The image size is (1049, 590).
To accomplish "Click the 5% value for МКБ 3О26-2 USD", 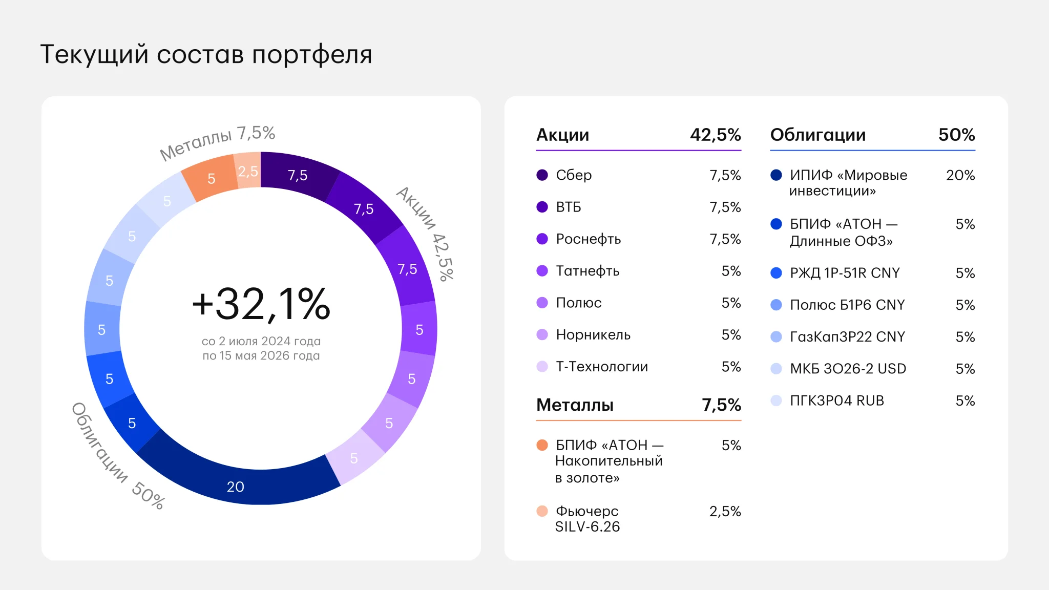I will point(966,369).
